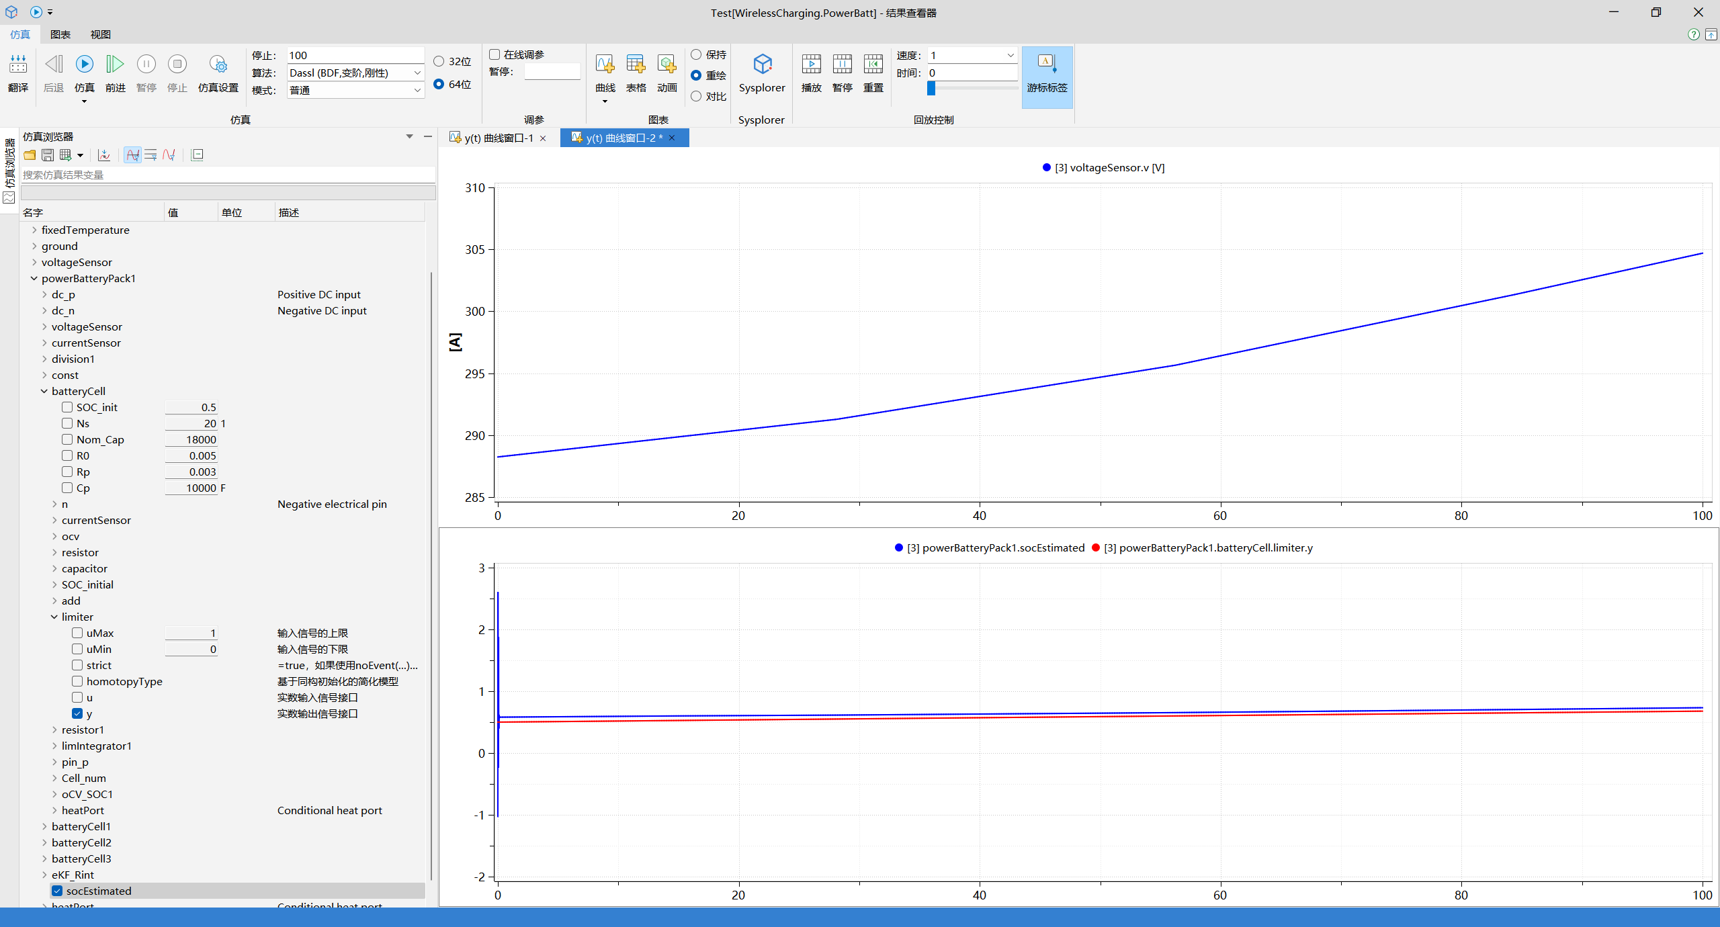
Task: Open the export table dropdown arrow
Action: click(80, 155)
